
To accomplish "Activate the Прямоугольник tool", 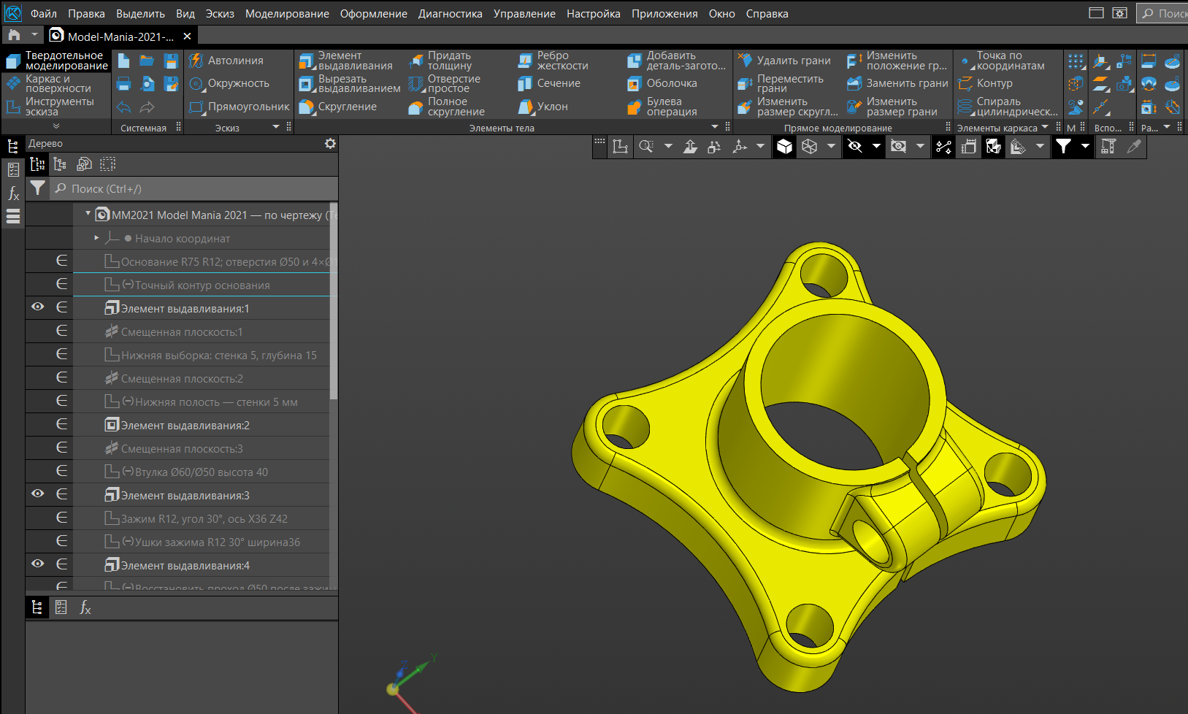I will point(239,107).
